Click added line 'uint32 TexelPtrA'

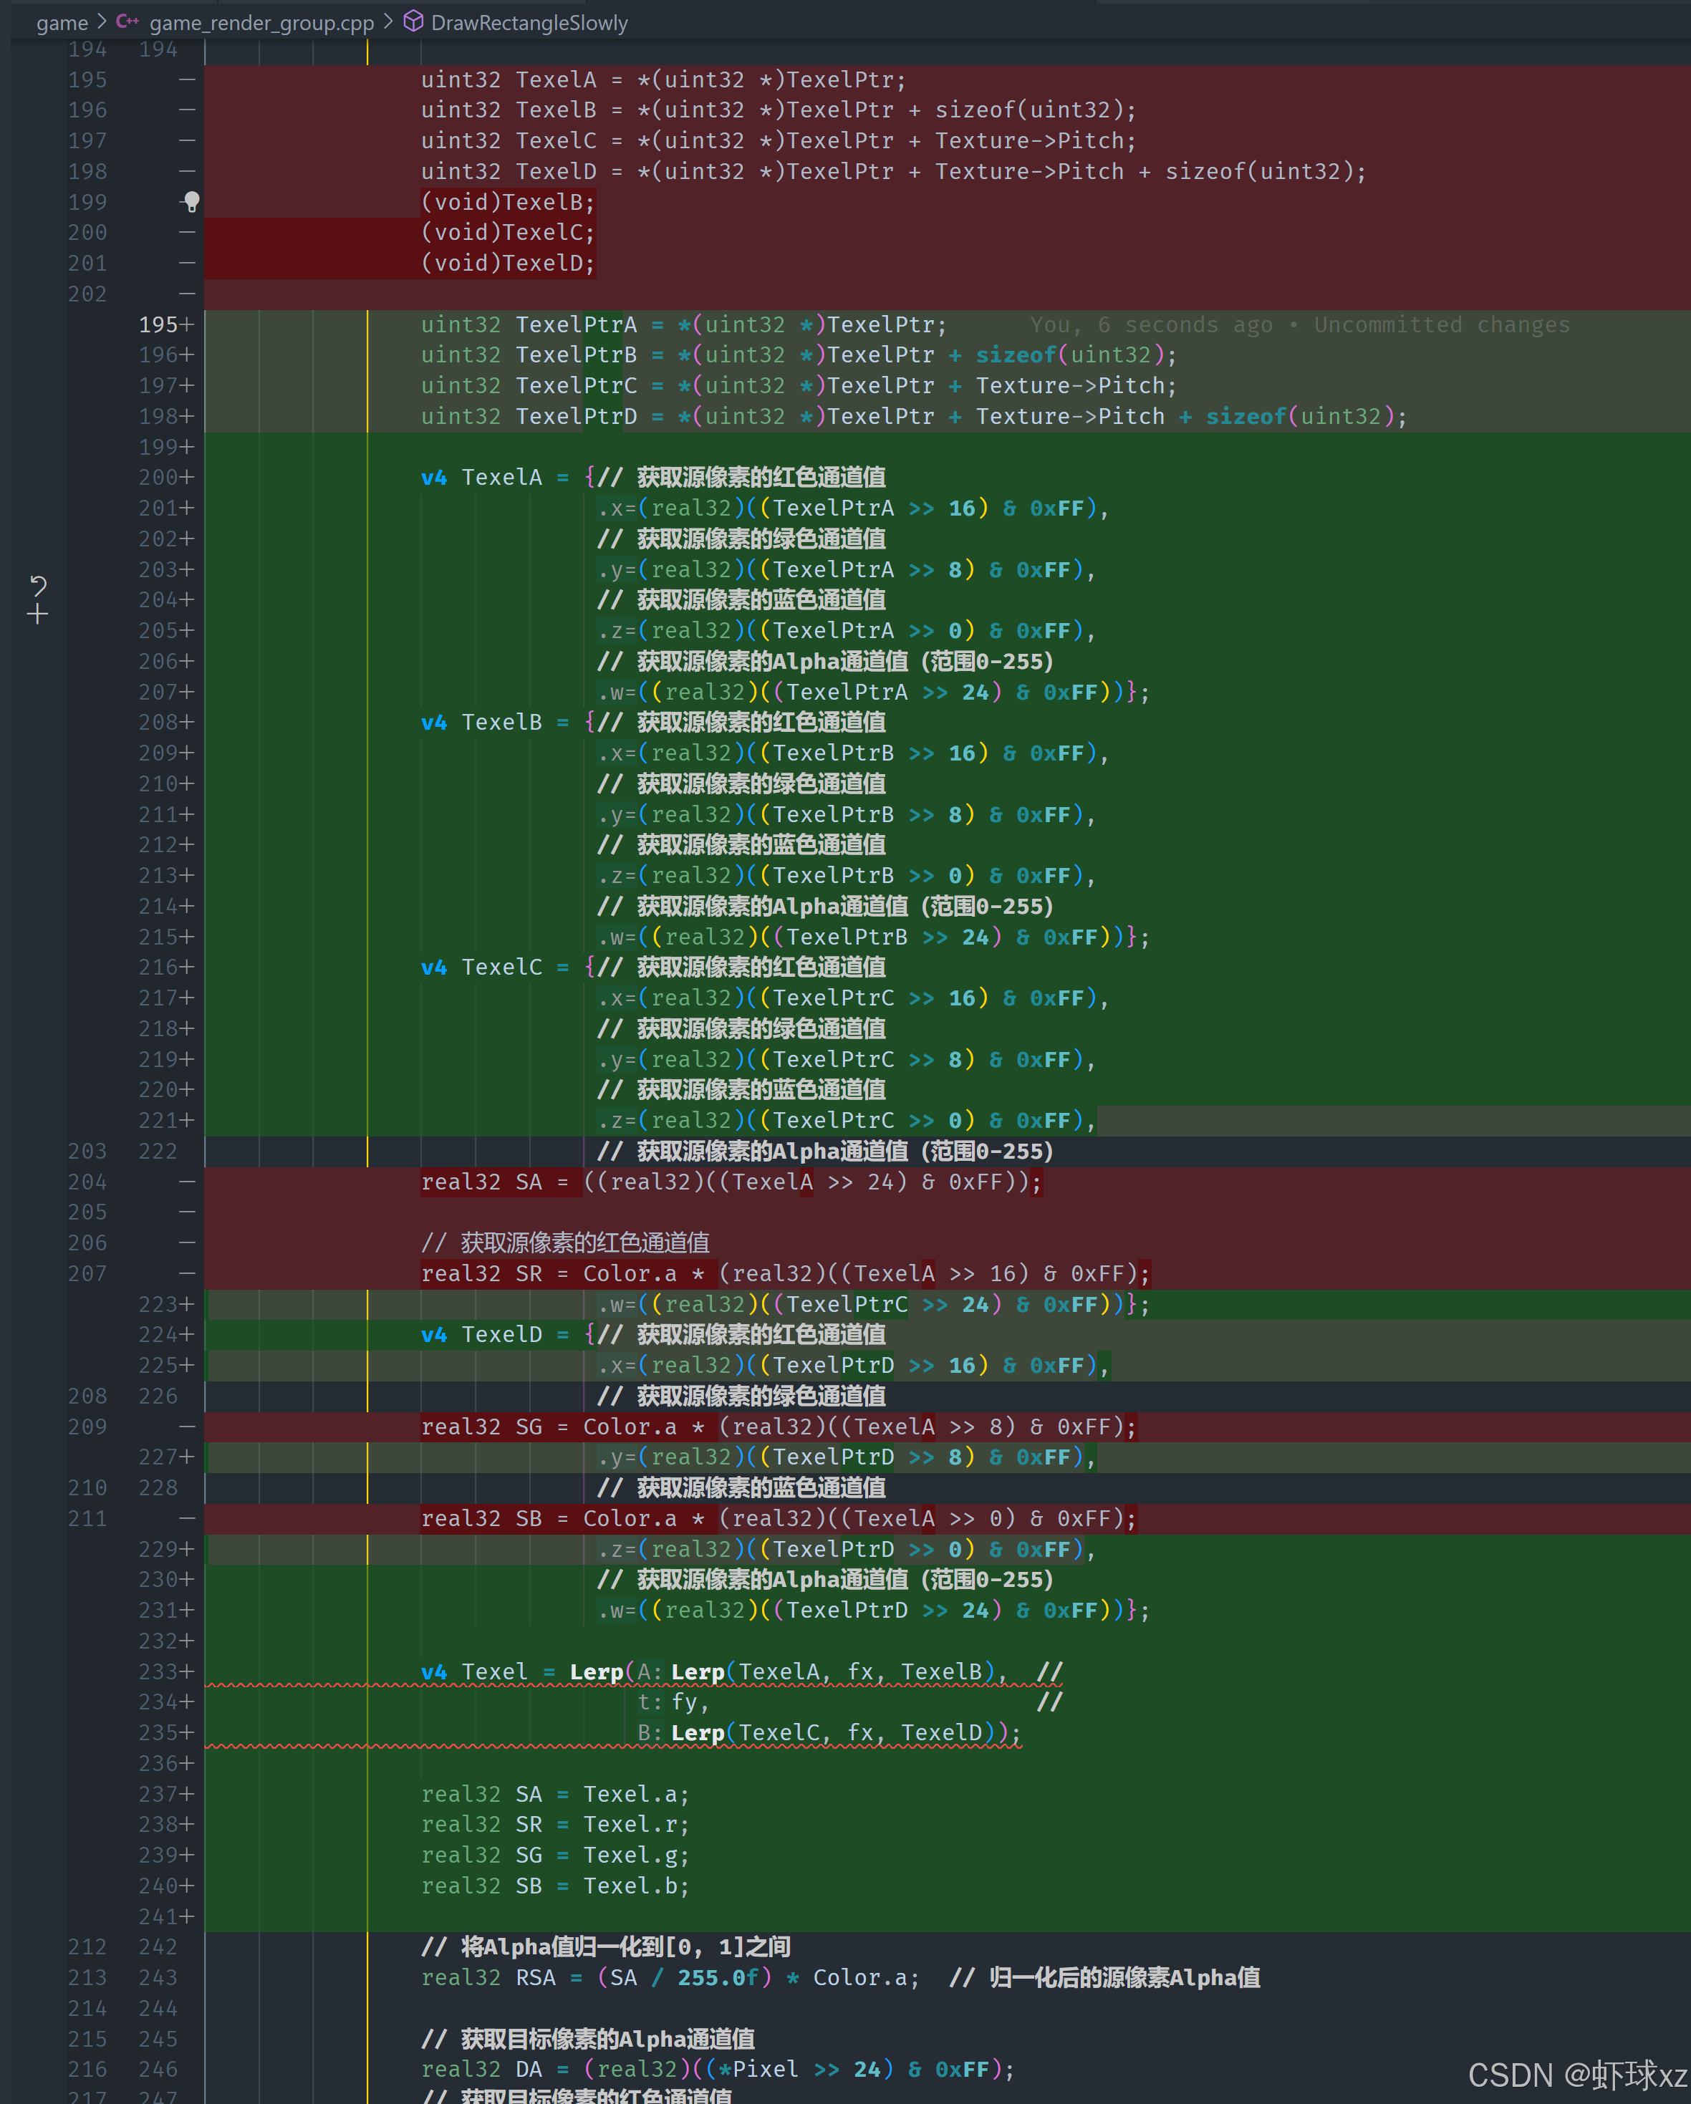(684, 325)
